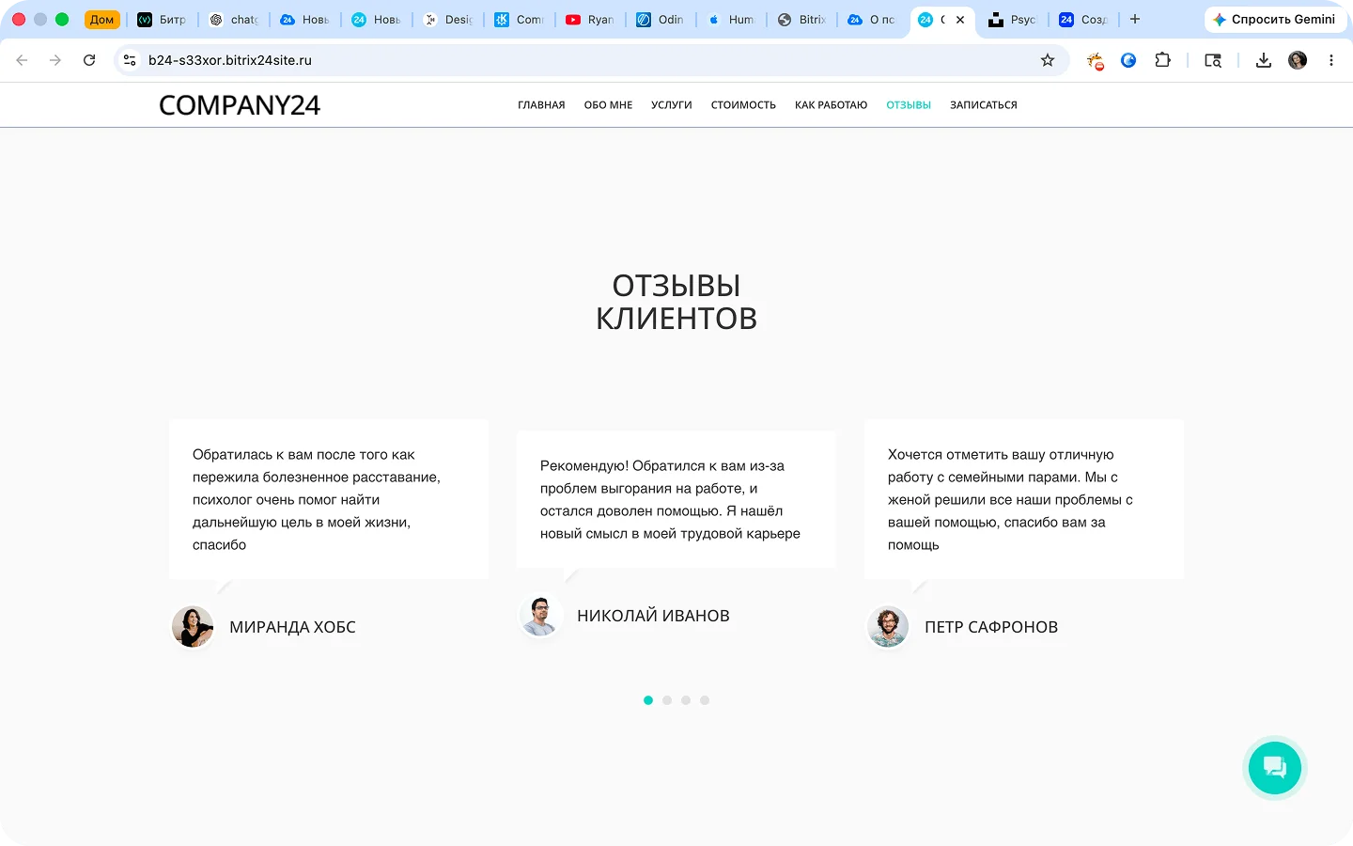The image size is (1353, 846).
Task: Open the Chrome three-dot menu
Action: [x=1330, y=60]
